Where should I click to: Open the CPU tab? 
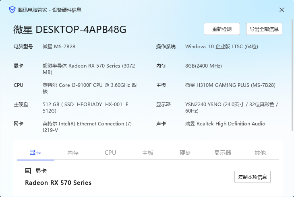point(110,153)
